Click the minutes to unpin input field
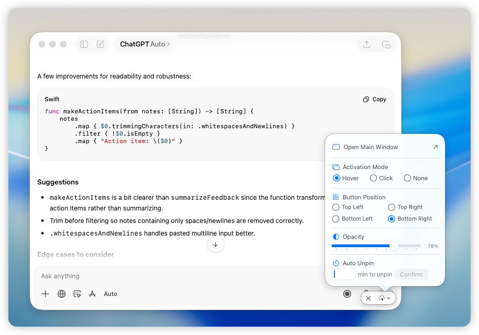This screenshot has height=335, width=479. tap(344, 274)
